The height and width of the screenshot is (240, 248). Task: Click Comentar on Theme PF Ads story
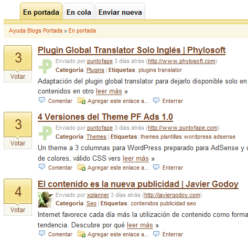[60, 168]
